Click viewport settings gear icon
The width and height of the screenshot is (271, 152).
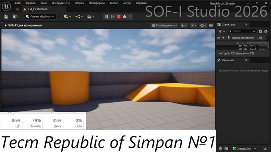(x=202, y=25)
